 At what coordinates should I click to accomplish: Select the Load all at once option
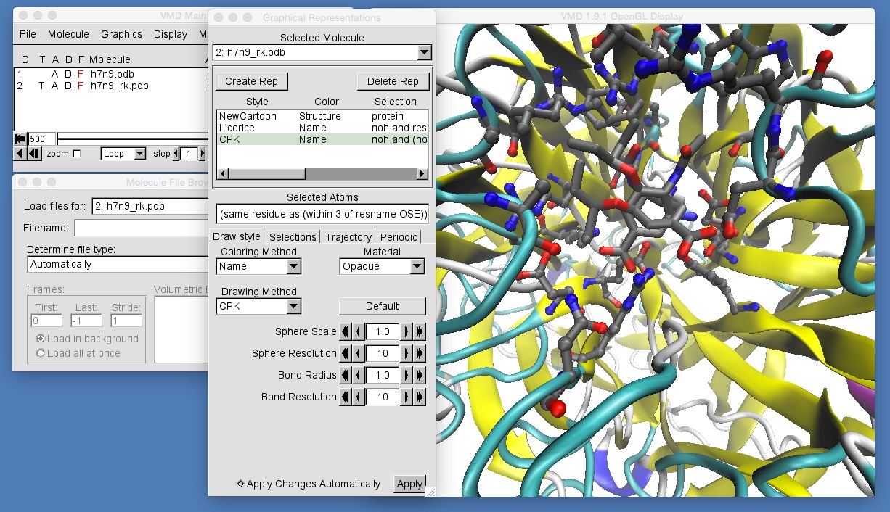click(40, 354)
